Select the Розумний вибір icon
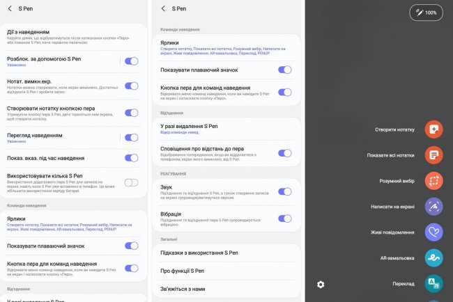Image resolution: width=453 pixels, height=302 pixels. pos(433,181)
